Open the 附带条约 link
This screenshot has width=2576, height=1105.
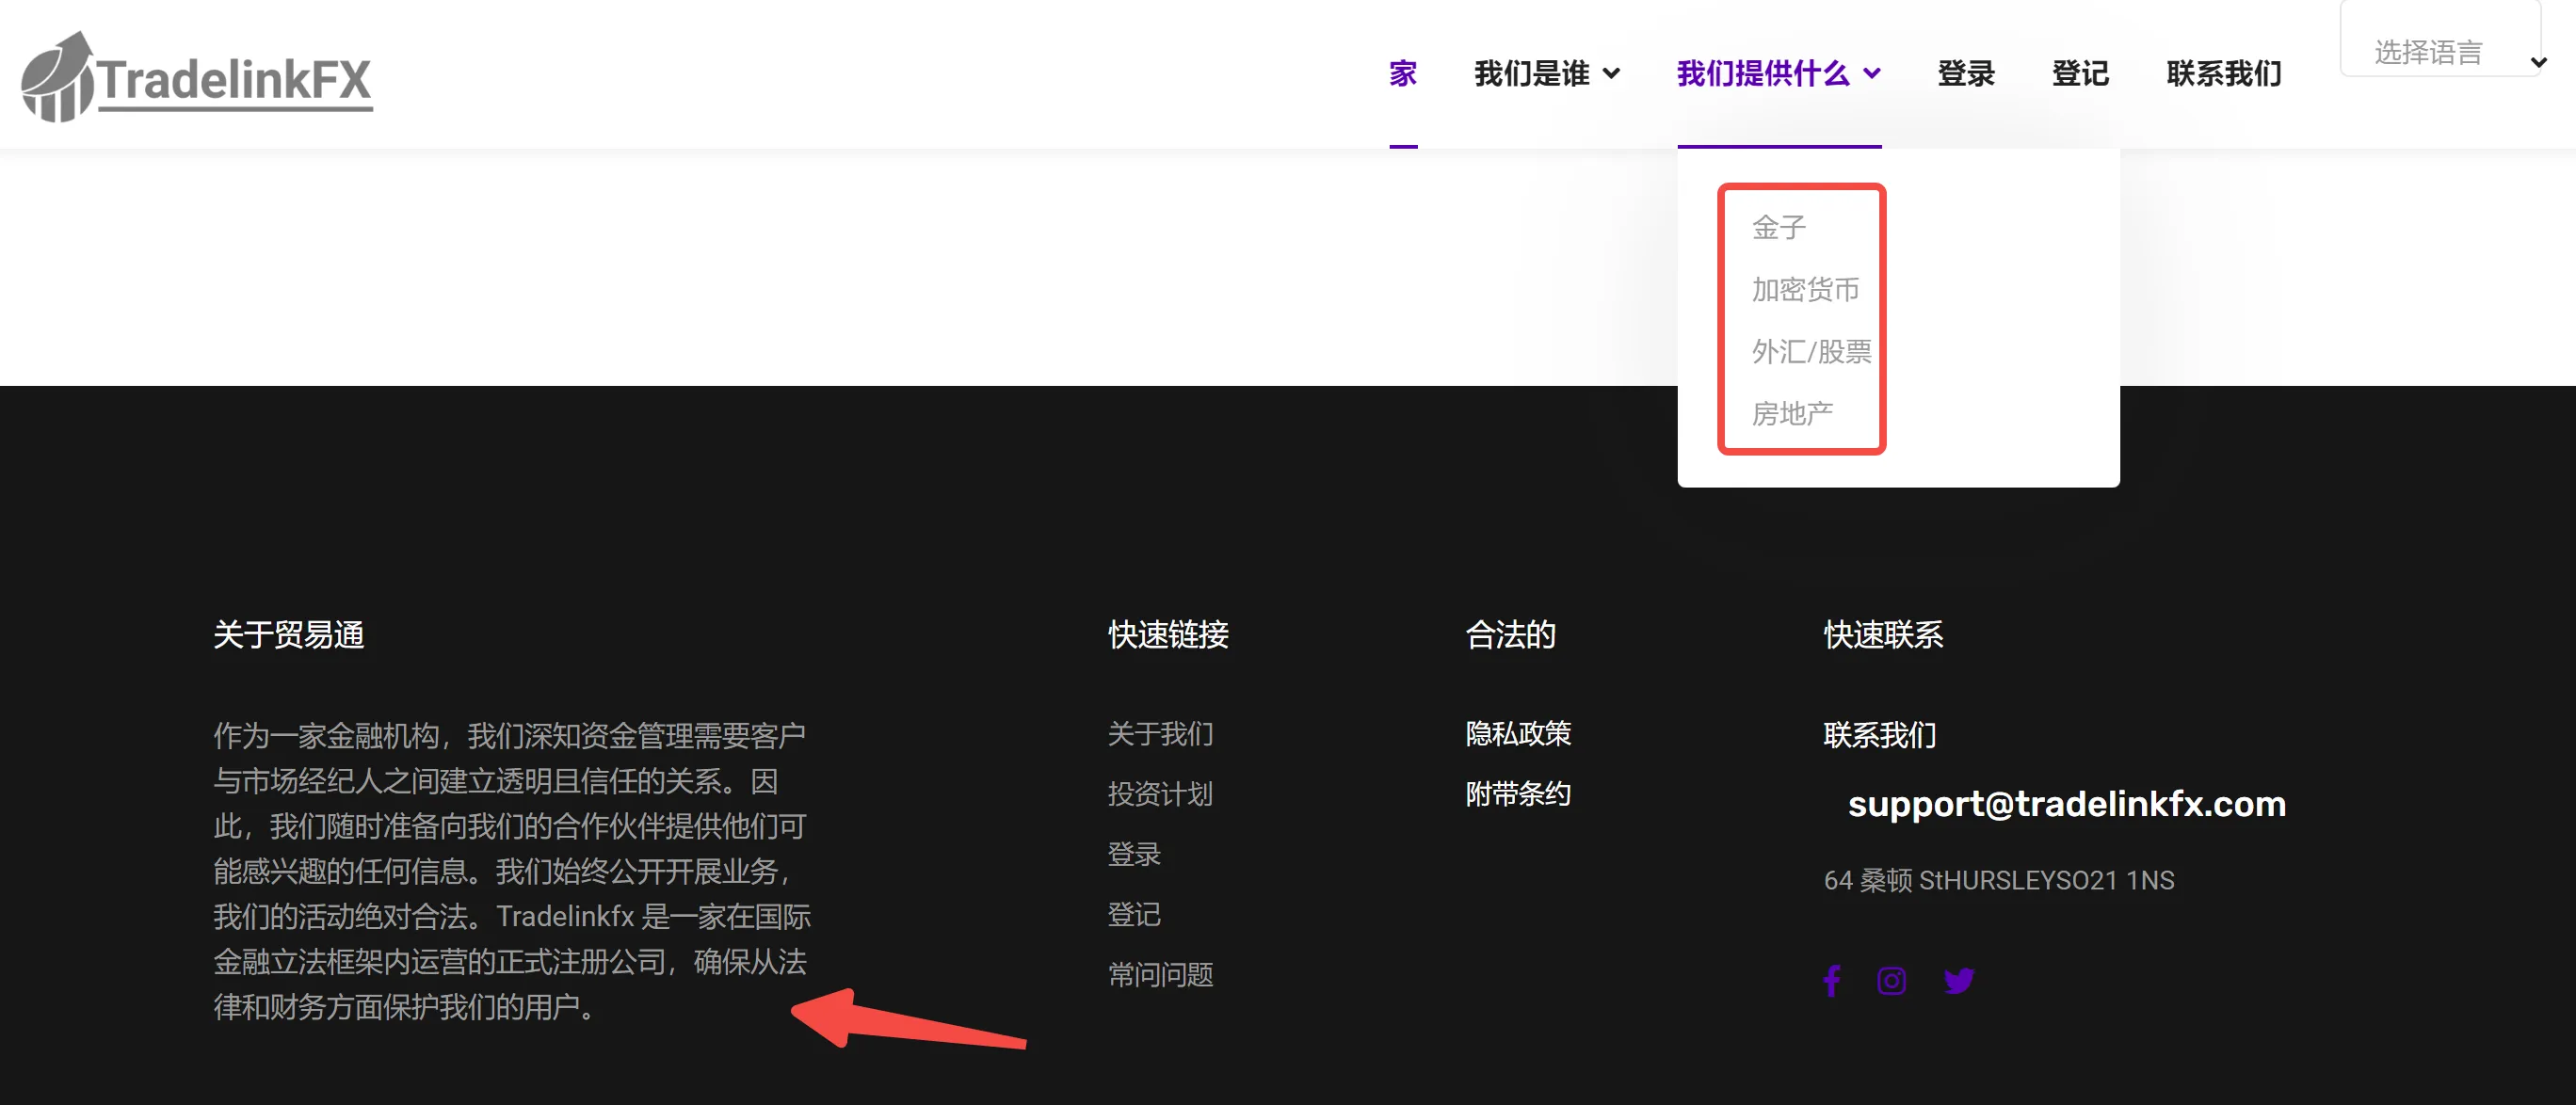(x=1518, y=794)
